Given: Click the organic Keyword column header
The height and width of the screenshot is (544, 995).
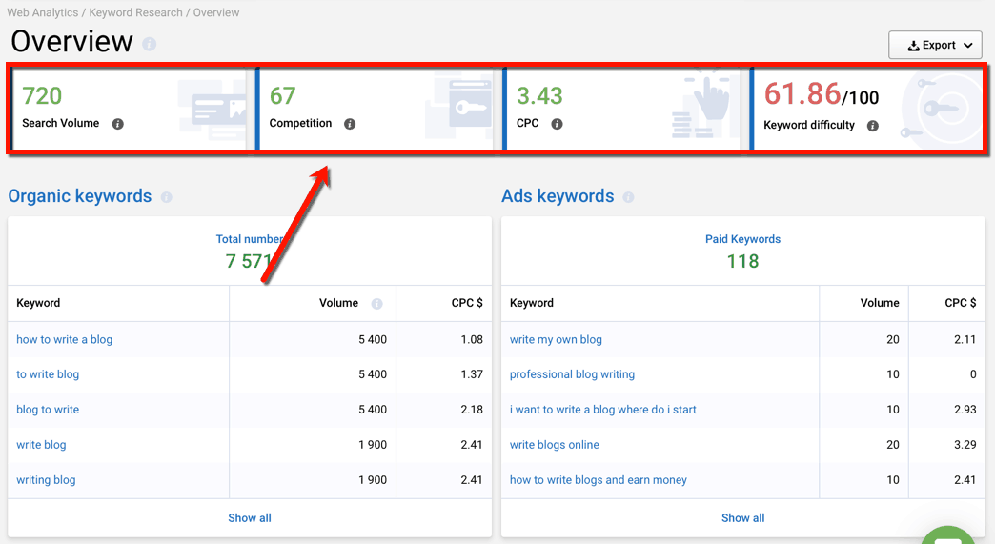Looking at the screenshot, I should tap(38, 303).
